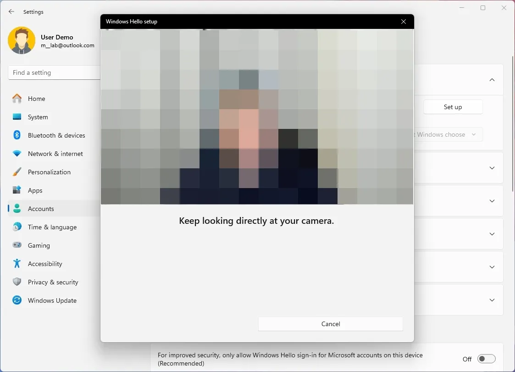
Task: Select Network & internet in sidebar
Action: tap(55, 154)
